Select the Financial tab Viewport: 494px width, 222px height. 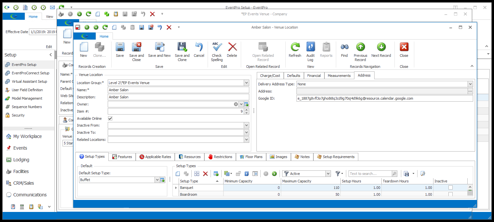point(314,76)
